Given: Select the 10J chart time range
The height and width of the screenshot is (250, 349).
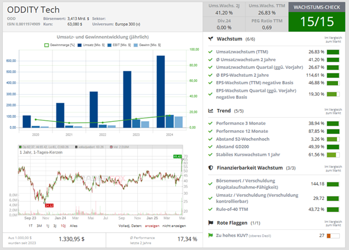Looking at the screenshot, I should (x=63, y=226).
